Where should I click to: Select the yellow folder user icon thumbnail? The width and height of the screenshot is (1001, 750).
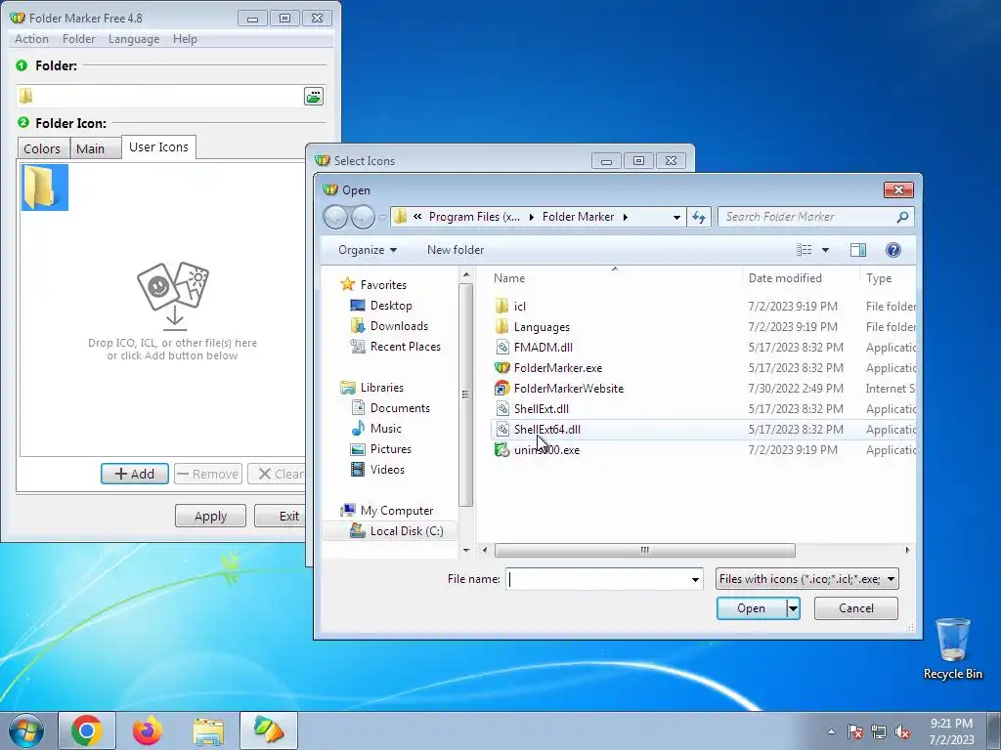pyautogui.click(x=45, y=187)
